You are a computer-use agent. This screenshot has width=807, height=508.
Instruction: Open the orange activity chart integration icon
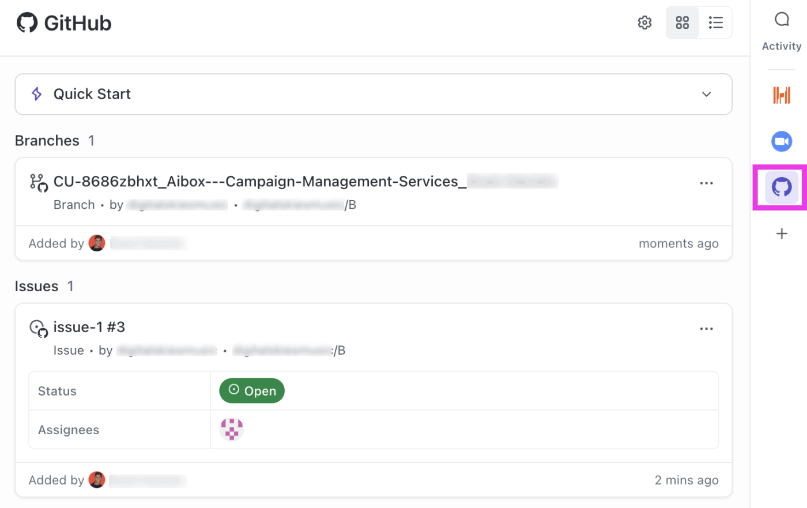(781, 95)
